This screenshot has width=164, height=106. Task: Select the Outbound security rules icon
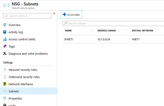[5, 77]
